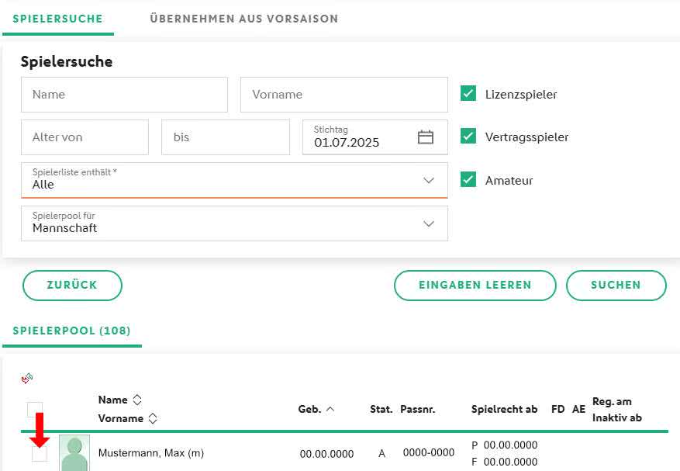The height and width of the screenshot is (471, 680).
Task: Click the Eingaben leeren button
Action: click(475, 286)
